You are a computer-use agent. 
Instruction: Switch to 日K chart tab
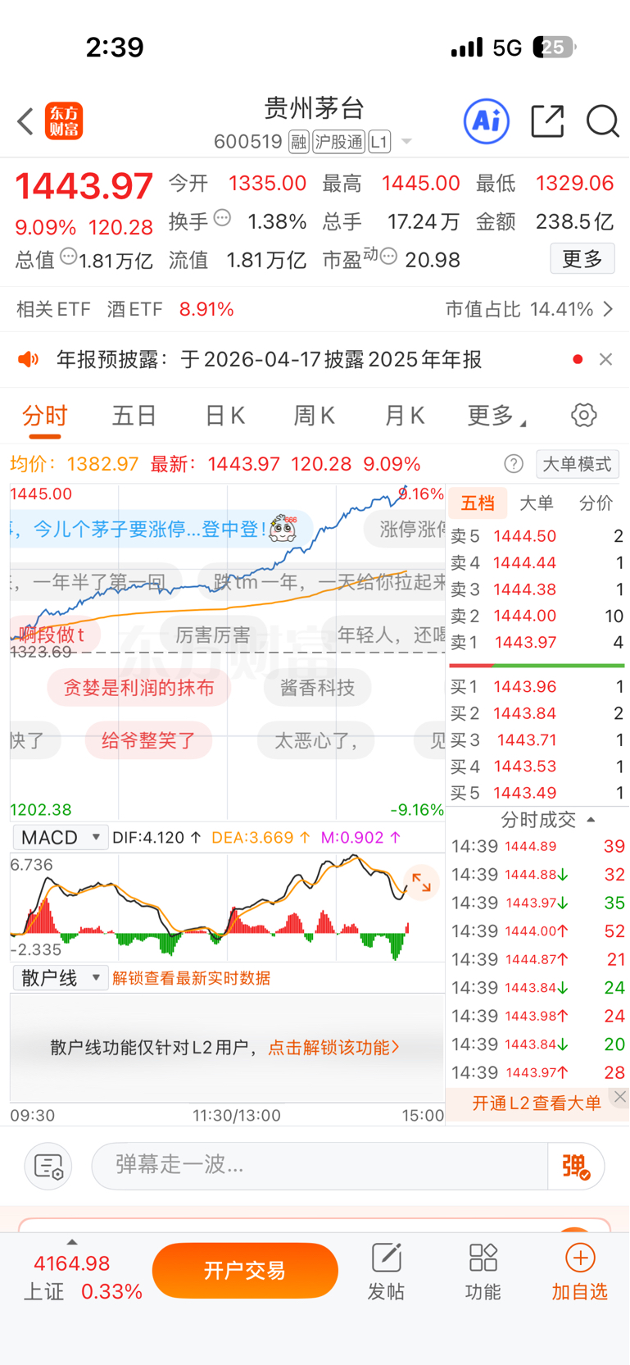coord(224,416)
